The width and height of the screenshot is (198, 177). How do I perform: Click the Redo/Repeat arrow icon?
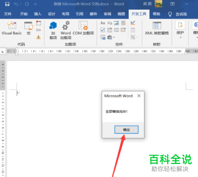(27, 4)
